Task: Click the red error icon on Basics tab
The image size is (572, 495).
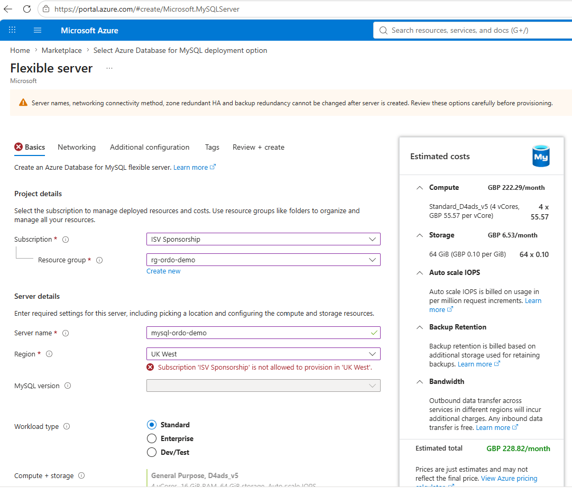Action: [x=19, y=146]
